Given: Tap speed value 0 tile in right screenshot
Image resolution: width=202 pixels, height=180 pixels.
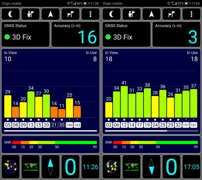Looking at the screenshot, I should point(172,167).
